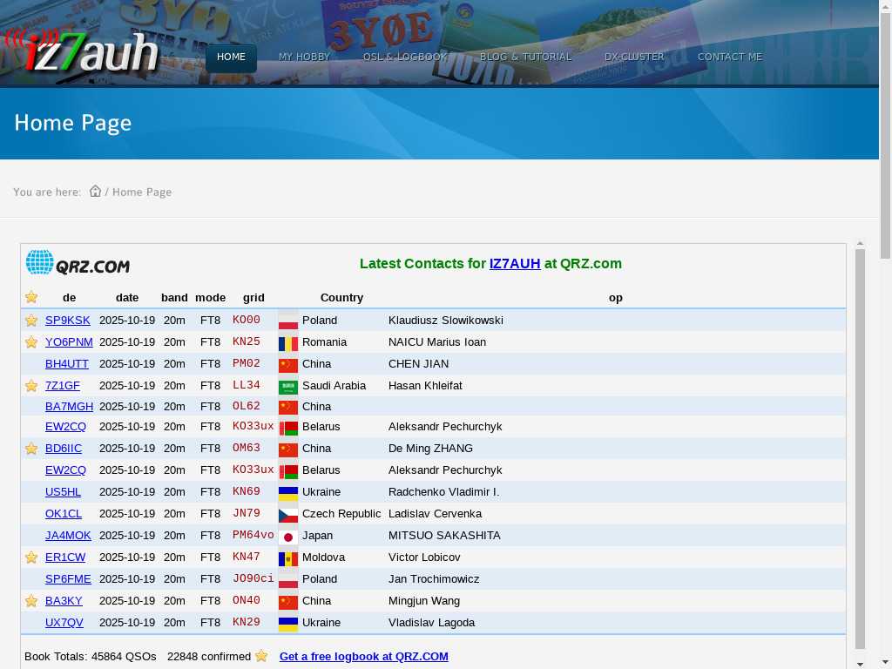
Task: Click the breadcrumb home icon
Action: (96, 192)
